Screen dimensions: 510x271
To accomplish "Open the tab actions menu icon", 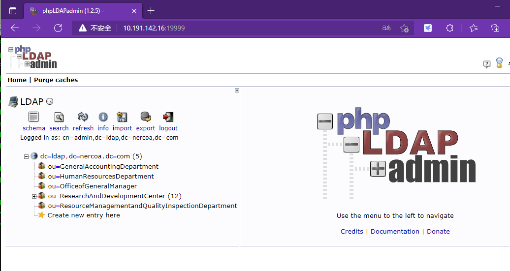I will [13, 11].
